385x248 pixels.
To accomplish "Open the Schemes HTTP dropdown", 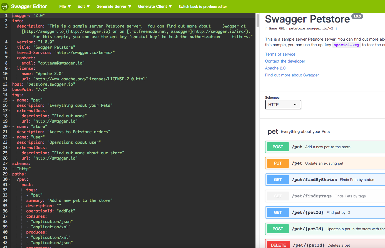I will click(283, 105).
